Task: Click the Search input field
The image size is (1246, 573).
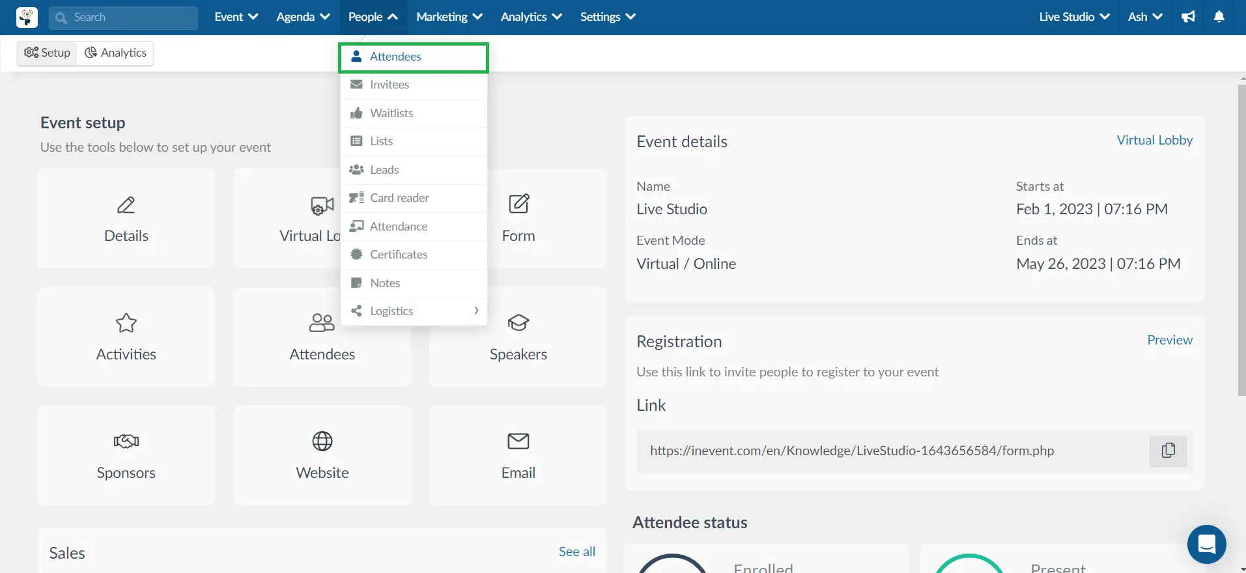Action: (x=124, y=18)
